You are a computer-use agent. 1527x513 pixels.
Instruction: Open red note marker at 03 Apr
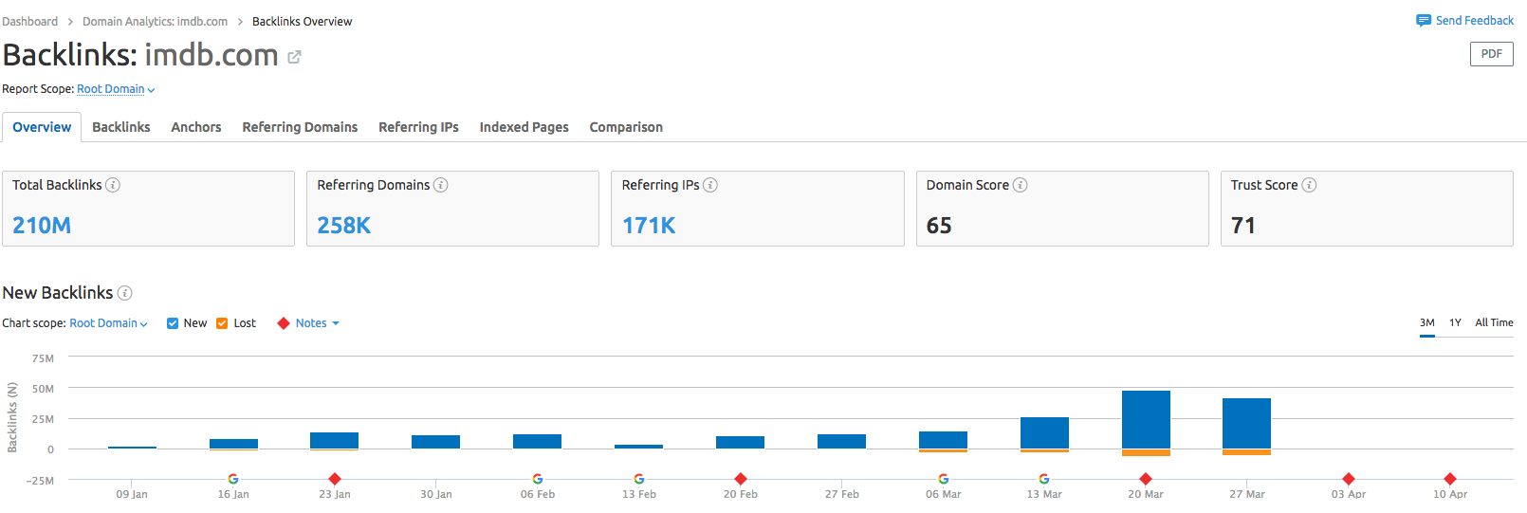pos(1349,479)
